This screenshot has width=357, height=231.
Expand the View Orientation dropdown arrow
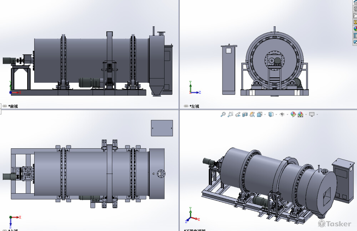[x=265, y=114]
